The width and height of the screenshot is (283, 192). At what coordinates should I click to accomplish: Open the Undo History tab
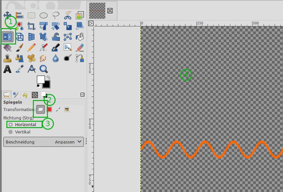click(x=25, y=95)
